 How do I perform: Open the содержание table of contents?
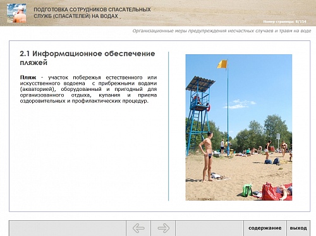tap(265, 228)
